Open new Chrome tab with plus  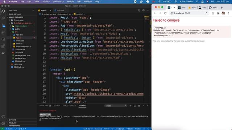(x=221, y=8)
